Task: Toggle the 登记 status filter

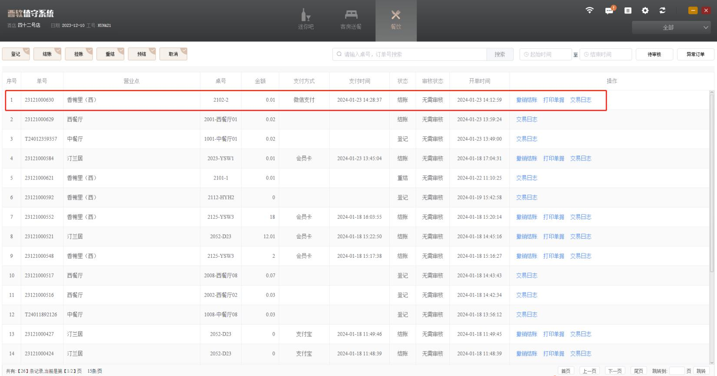Action: [x=16, y=54]
